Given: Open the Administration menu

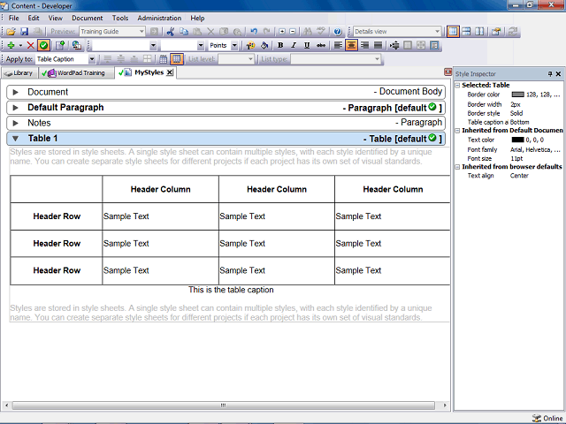Looking at the screenshot, I should [x=159, y=18].
